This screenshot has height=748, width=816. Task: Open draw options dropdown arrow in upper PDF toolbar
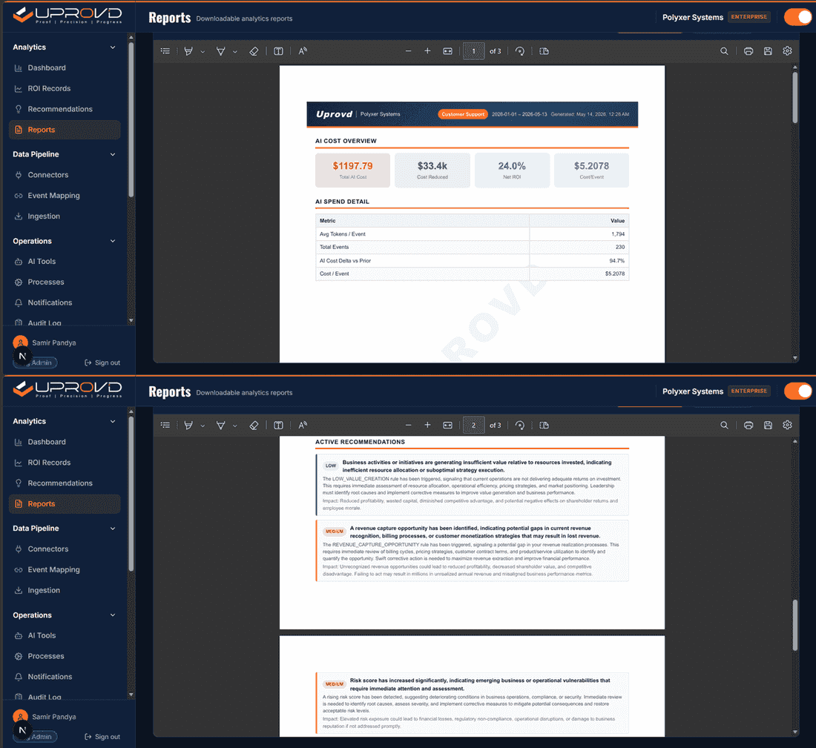tap(234, 51)
